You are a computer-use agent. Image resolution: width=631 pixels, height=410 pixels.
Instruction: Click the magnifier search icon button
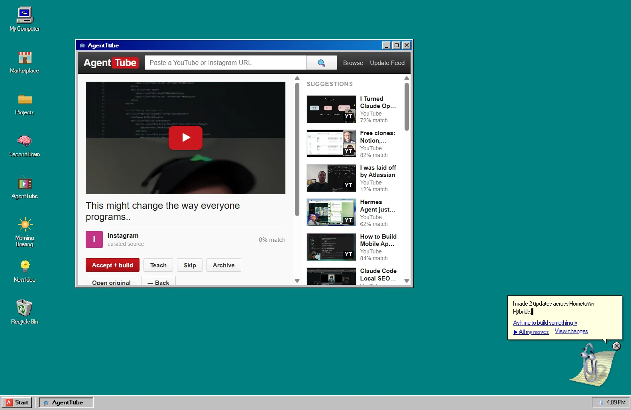pos(322,63)
